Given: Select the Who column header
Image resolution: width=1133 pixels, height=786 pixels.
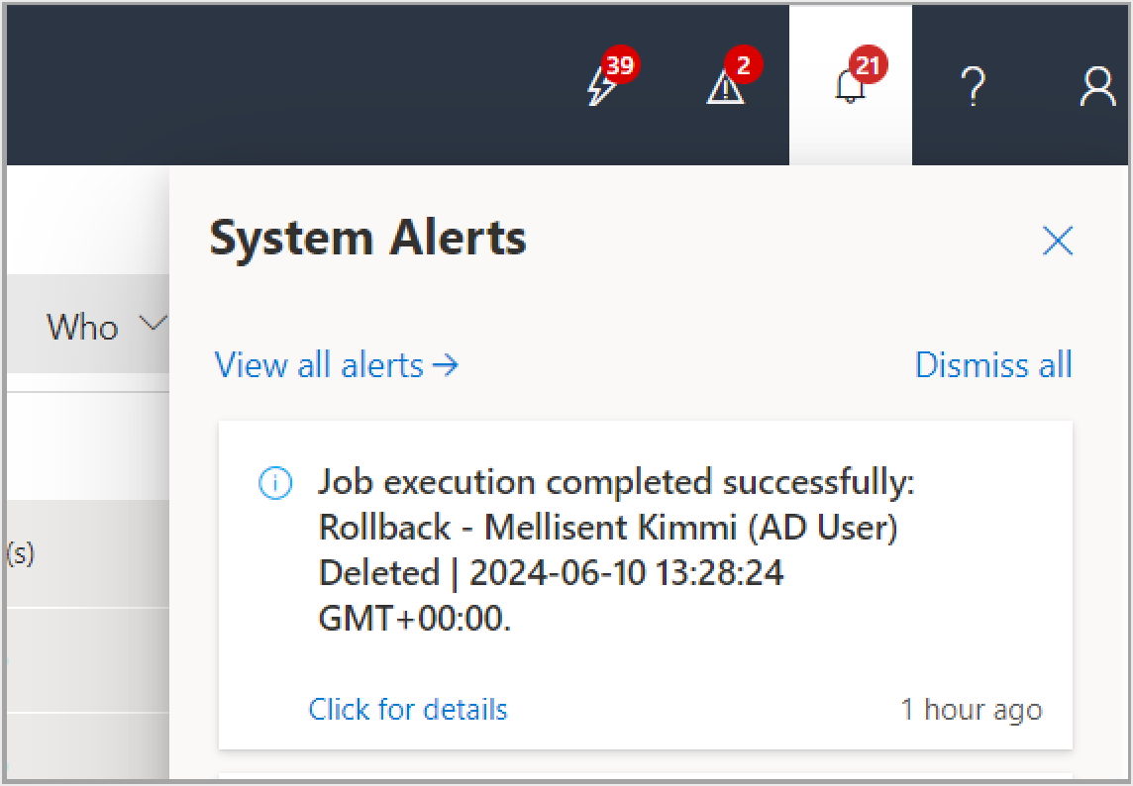Looking at the screenshot, I should (82, 328).
